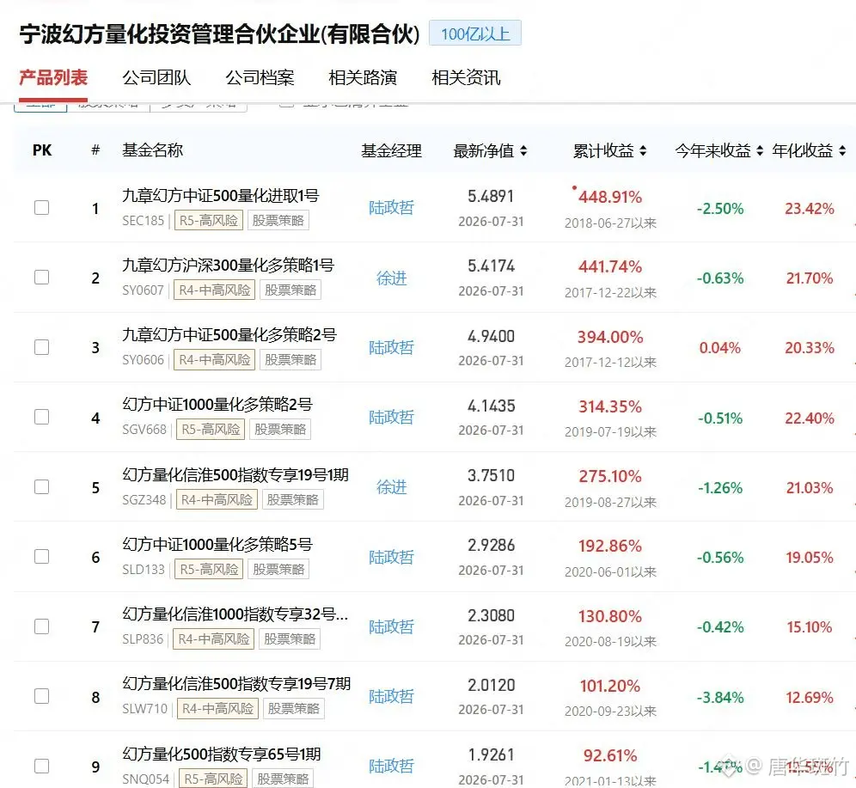Viewport: 856px width, 788px height.
Task: Open fund 幻方中证1000量化多策略5号
Action: [x=217, y=544]
